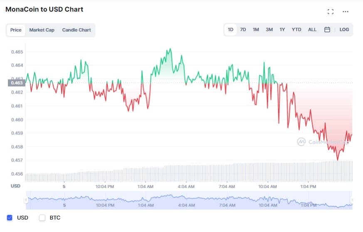Select the 1M time range
Viewport: 363px width, 232px height.
(x=256, y=29)
